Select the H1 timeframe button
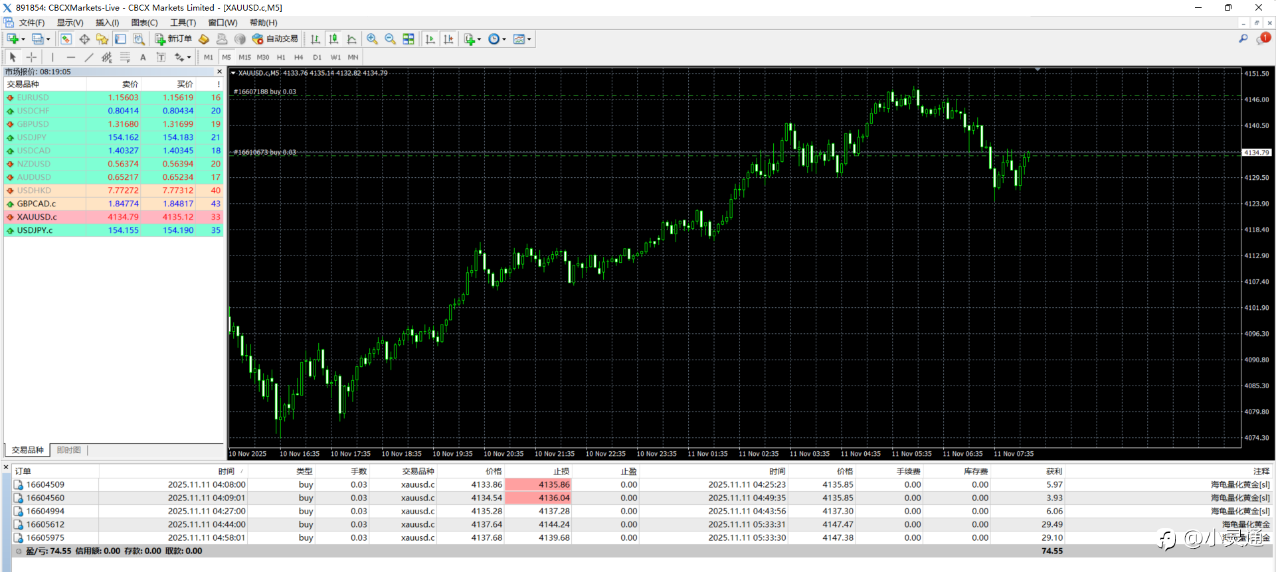The height and width of the screenshot is (572, 1278). point(281,57)
